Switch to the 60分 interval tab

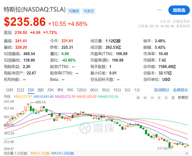(x=94, y=90)
